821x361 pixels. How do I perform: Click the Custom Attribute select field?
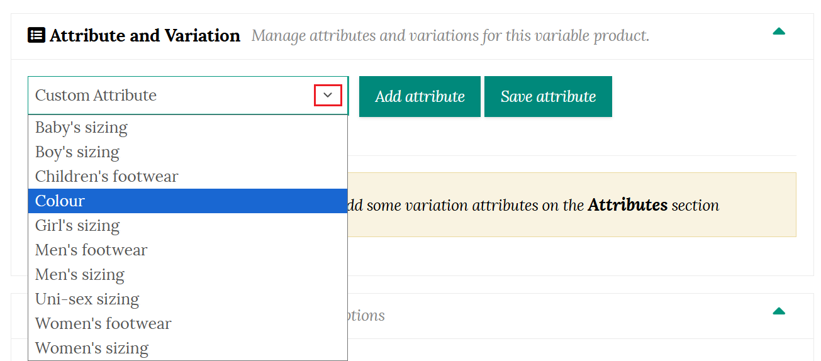187,96
